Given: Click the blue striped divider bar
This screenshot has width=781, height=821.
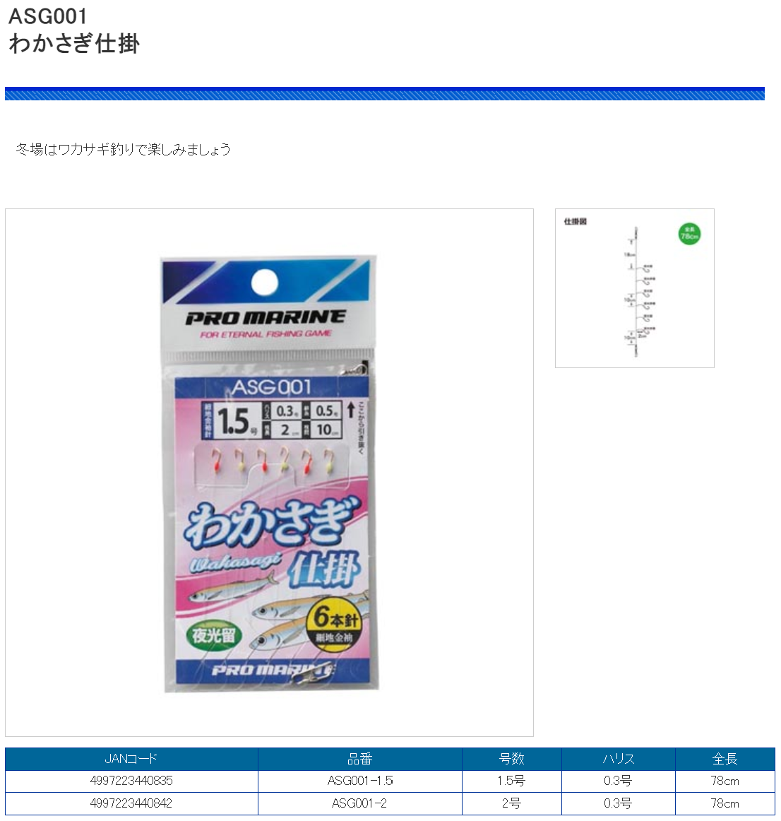Looking at the screenshot, I should tap(385, 94).
